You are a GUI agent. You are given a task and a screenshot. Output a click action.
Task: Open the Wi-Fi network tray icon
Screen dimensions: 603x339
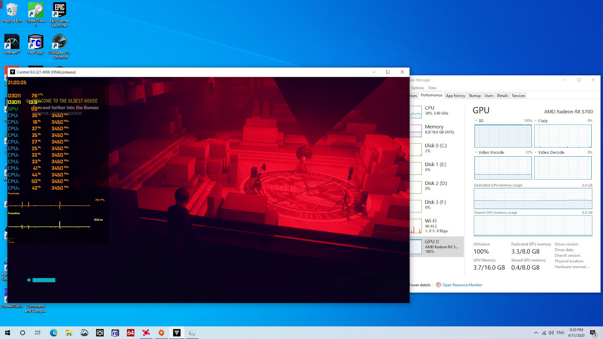(544, 333)
